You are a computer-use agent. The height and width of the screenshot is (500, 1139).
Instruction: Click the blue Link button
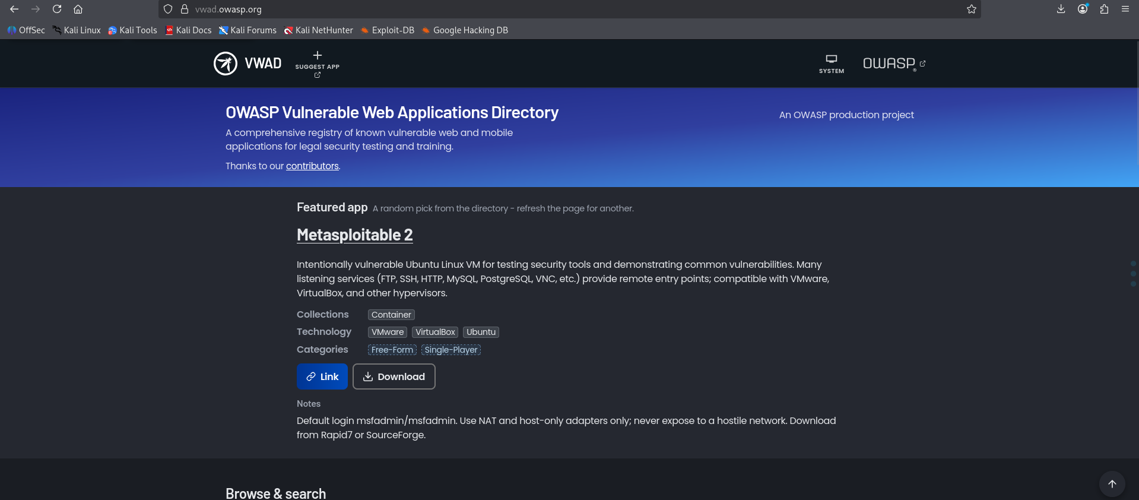coord(322,376)
